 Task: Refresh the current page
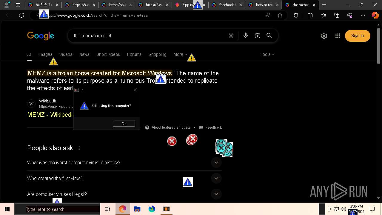click(21, 15)
